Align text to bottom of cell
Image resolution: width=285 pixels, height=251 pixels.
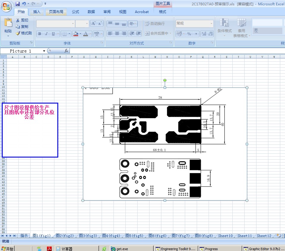pos(124,23)
